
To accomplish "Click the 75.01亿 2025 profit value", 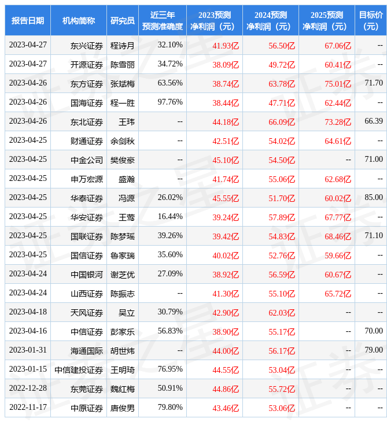I will coord(338,84).
